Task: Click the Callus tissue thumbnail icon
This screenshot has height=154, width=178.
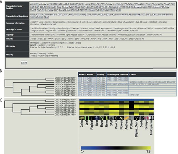Action: pos(82,118)
